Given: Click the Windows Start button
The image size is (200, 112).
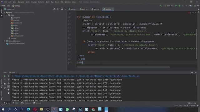Looking at the screenshot, I should click(3, 109).
